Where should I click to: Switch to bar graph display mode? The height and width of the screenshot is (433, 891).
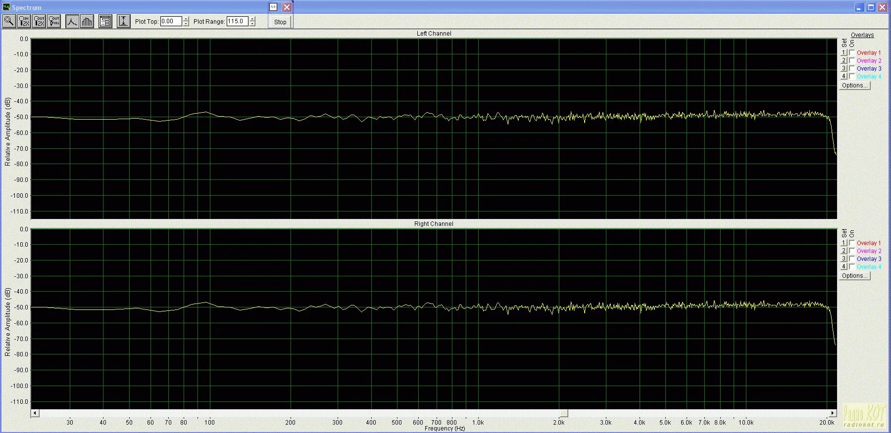tap(87, 21)
